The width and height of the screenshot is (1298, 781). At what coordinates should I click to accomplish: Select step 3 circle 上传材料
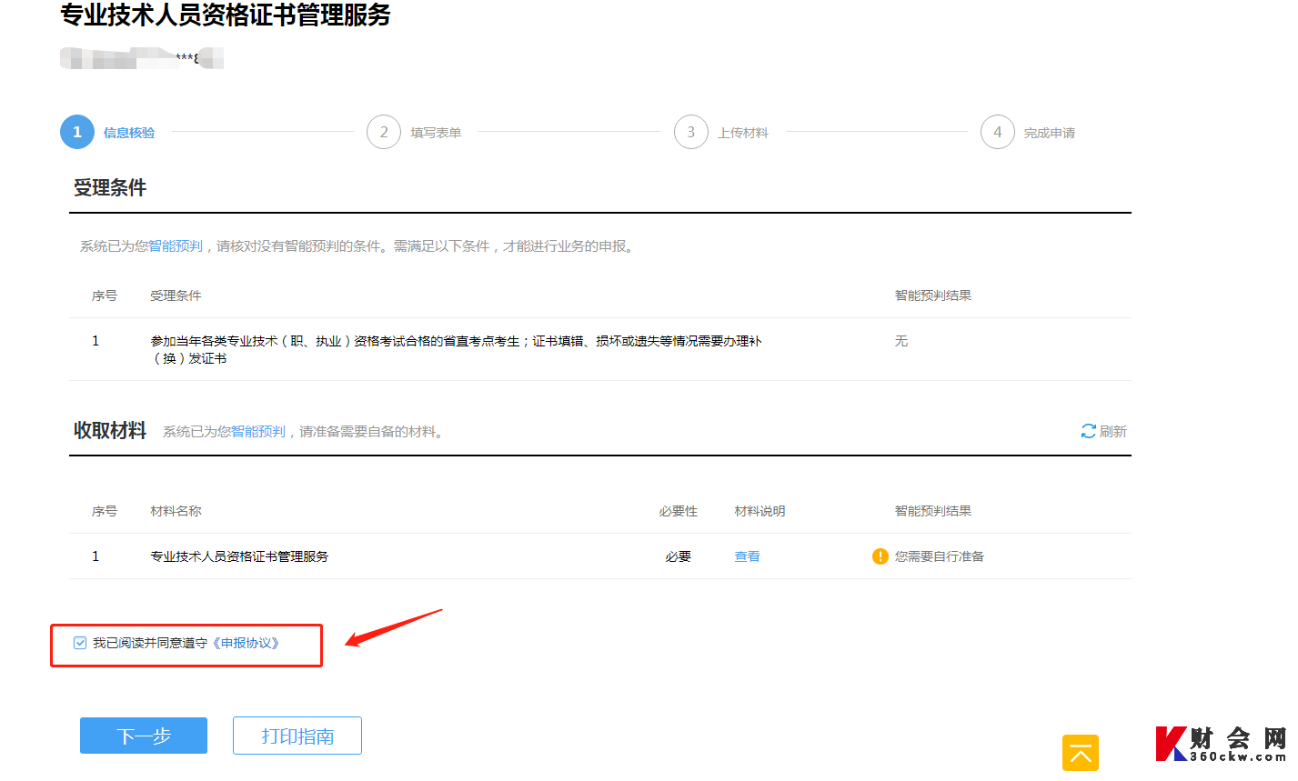pos(691,132)
